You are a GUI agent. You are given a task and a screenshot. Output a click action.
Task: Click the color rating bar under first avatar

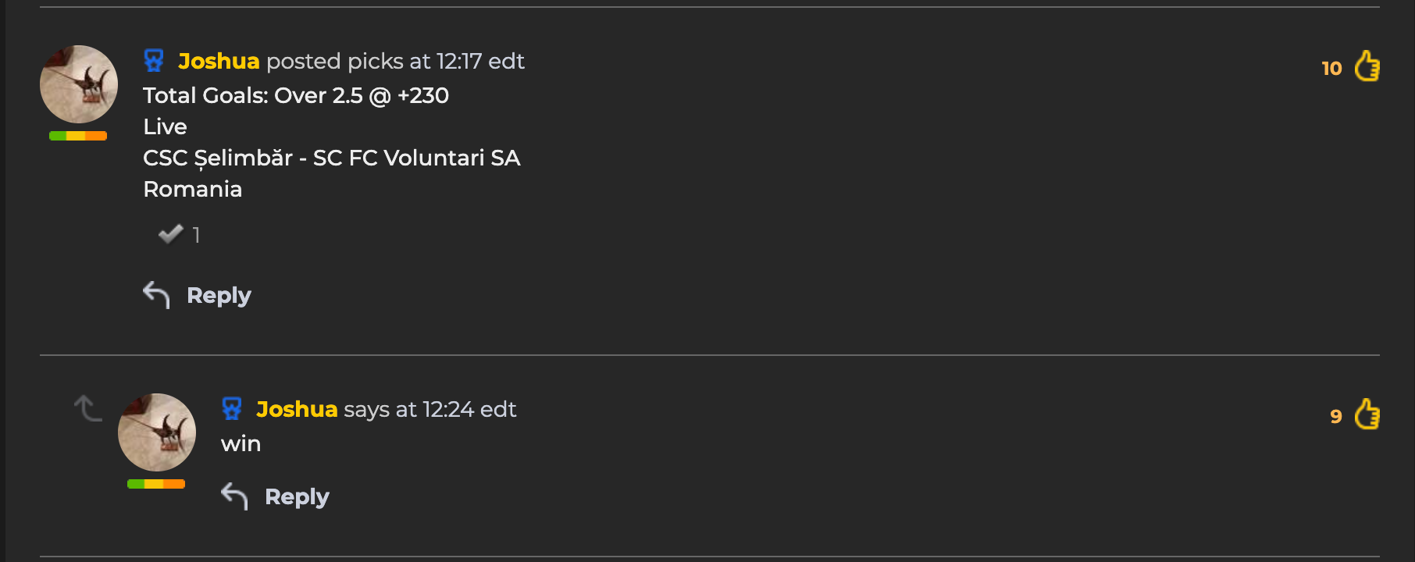(x=78, y=136)
